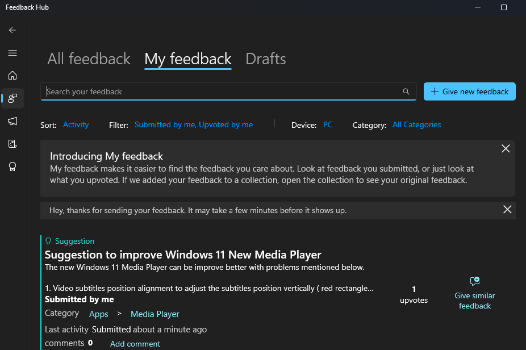
Task: Open the hamburger navigation menu
Action: coord(12,53)
